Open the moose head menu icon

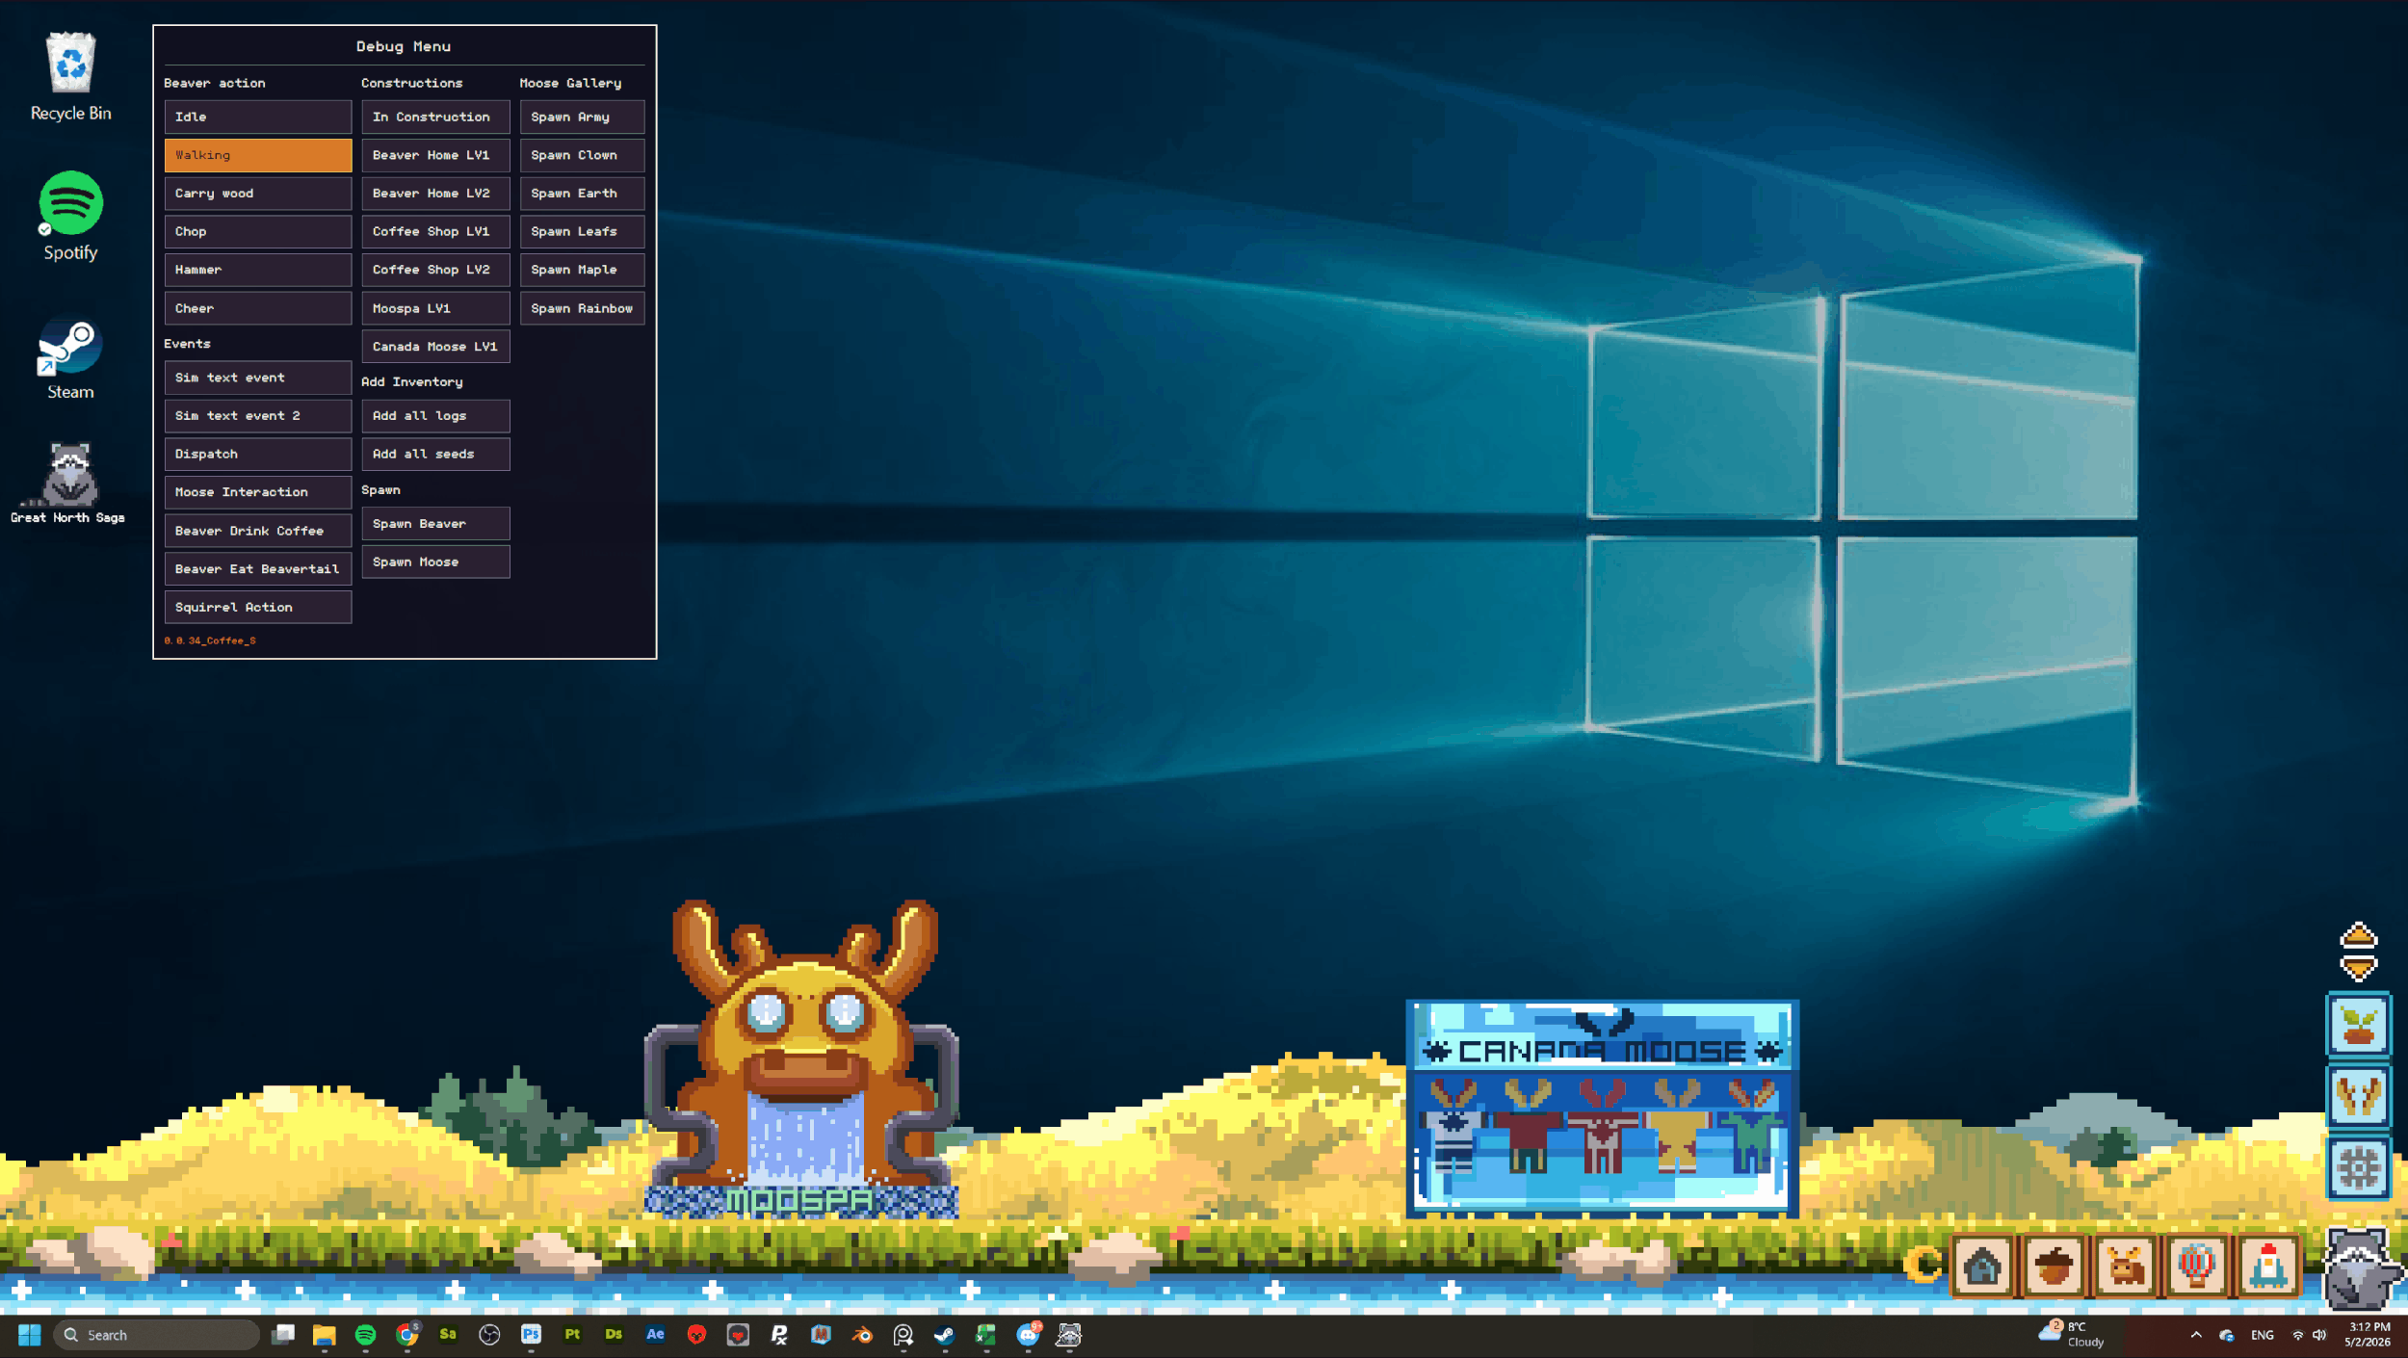click(x=2125, y=1266)
